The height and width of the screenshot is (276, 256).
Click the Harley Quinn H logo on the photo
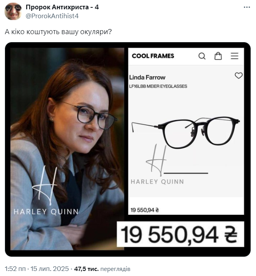45,185
